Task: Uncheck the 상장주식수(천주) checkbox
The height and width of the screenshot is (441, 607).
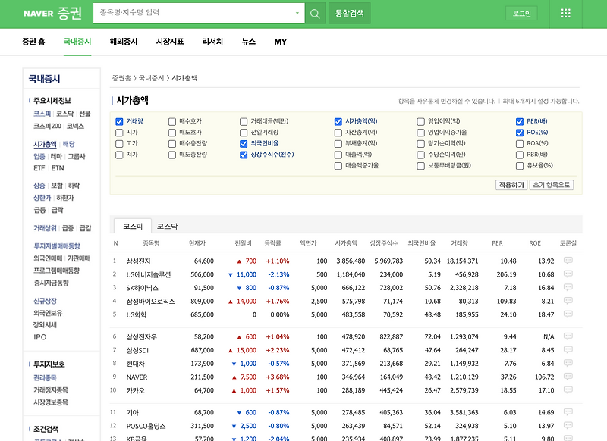Action: (x=244, y=155)
